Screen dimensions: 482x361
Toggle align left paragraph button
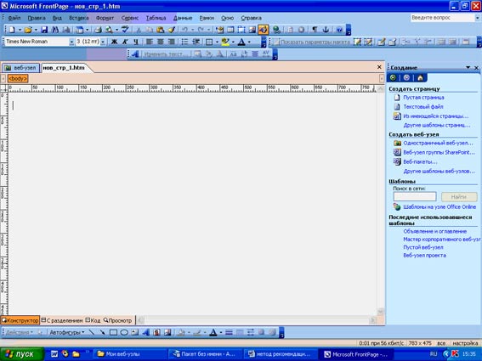(x=150, y=42)
